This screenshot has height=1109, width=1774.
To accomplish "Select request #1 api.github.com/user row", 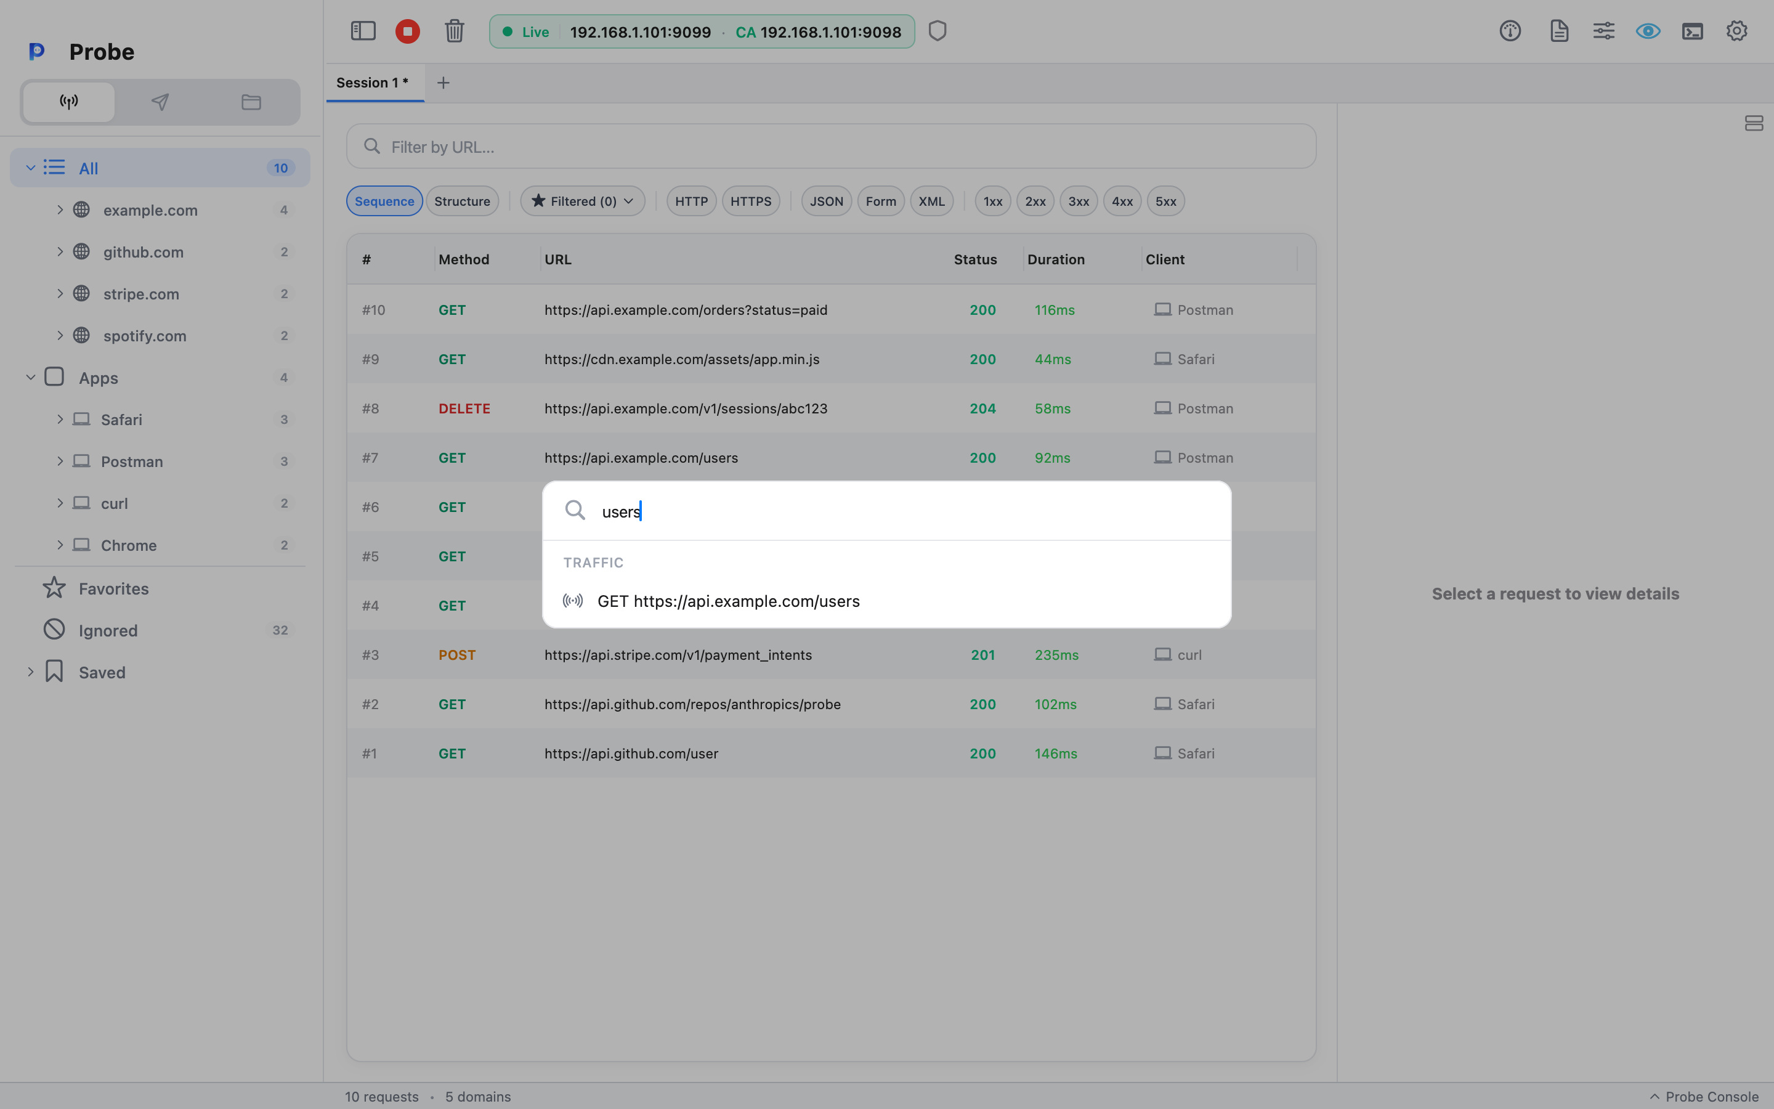I will coord(832,754).
